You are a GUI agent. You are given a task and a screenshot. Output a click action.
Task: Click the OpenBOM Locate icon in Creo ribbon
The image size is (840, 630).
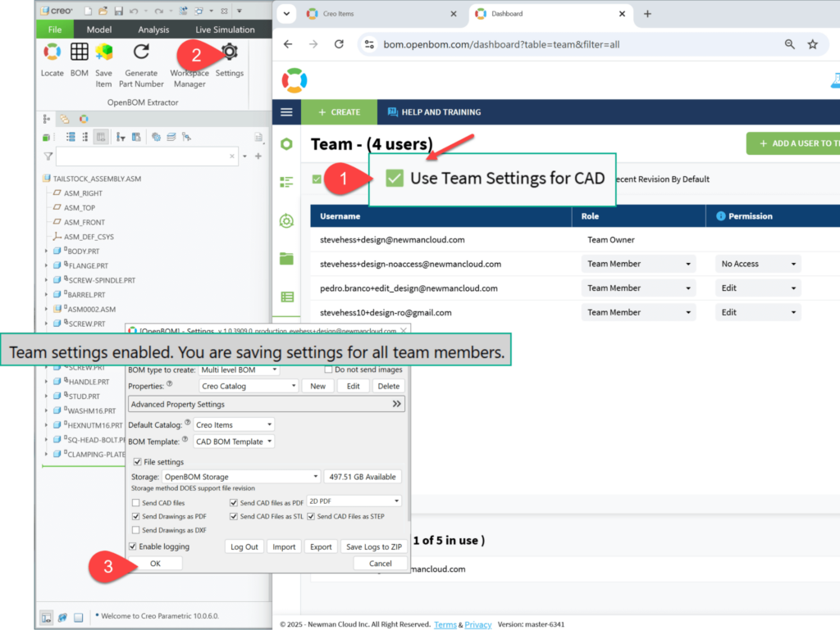[52, 52]
